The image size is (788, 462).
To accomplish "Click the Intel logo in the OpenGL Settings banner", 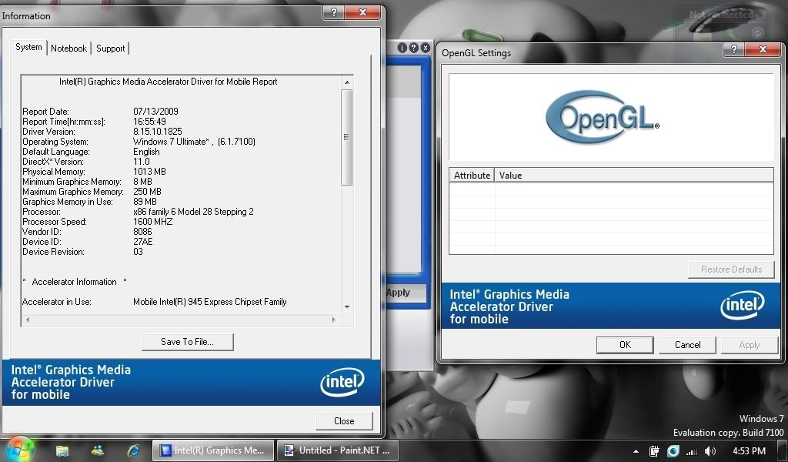I will click(743, 305).
